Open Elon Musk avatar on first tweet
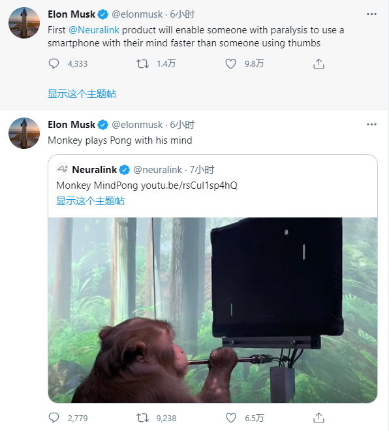This screenshot has width=389, height=431. [24, 23]
